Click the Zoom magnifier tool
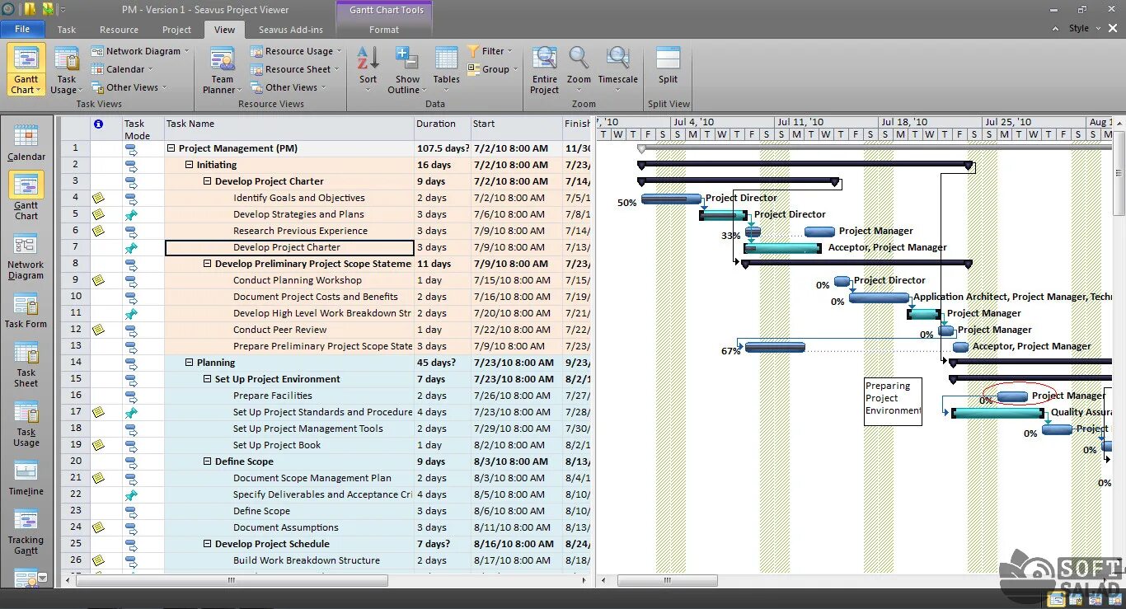This screenshot has width=1126, height=609. click(x=579, y=70)
